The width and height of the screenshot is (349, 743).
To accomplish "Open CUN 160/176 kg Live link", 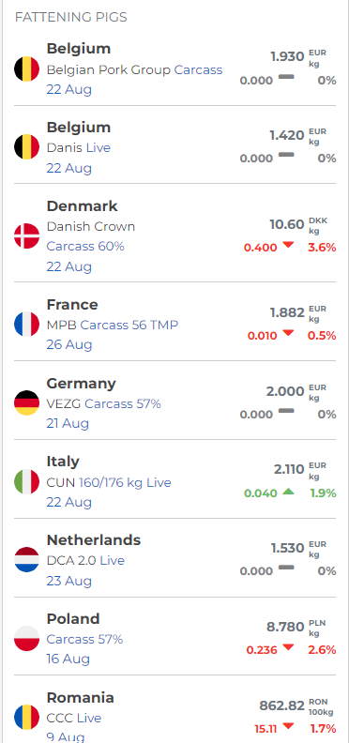I will click(109, 483).
